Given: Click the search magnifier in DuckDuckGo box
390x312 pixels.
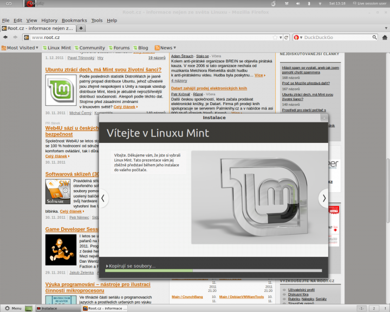Looking at the screenshot, I should pyautogui.click(x=374, y=37).
